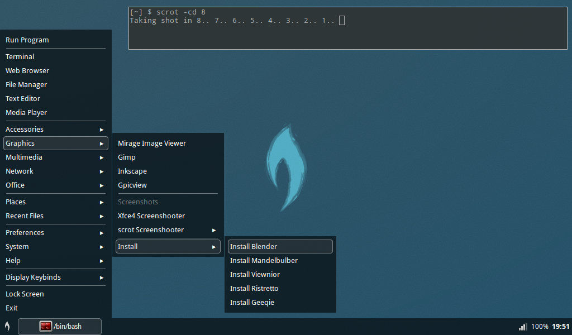Screen dimensions: 572x335
Task: Select Install Geeqie
Action: tap(280, 303)
